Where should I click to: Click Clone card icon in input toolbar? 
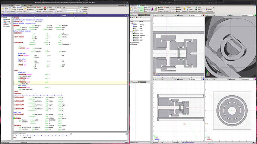(x=39, y=12)
